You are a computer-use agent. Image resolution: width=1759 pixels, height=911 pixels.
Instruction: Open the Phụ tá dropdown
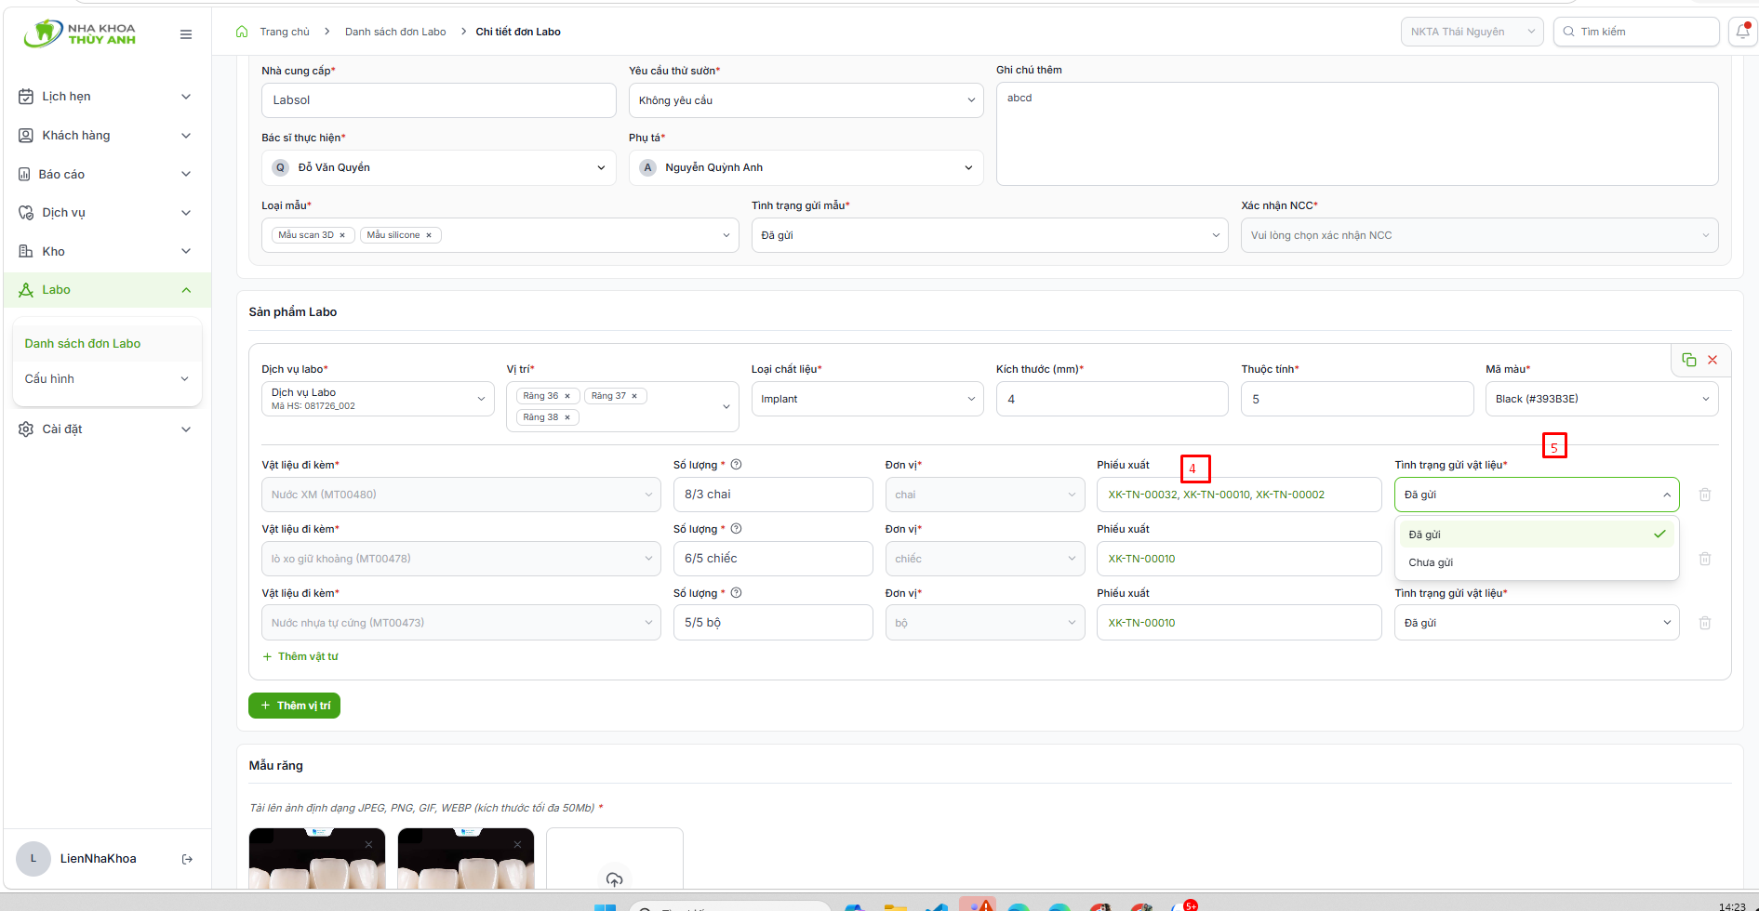(806, 167)
